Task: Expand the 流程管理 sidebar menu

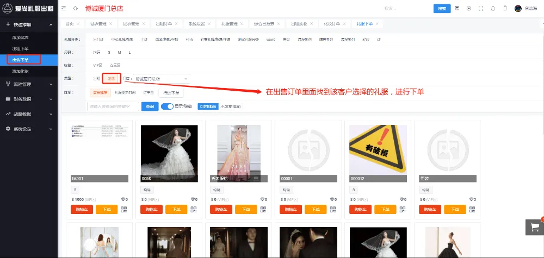Action: click(x=29, y=84)
